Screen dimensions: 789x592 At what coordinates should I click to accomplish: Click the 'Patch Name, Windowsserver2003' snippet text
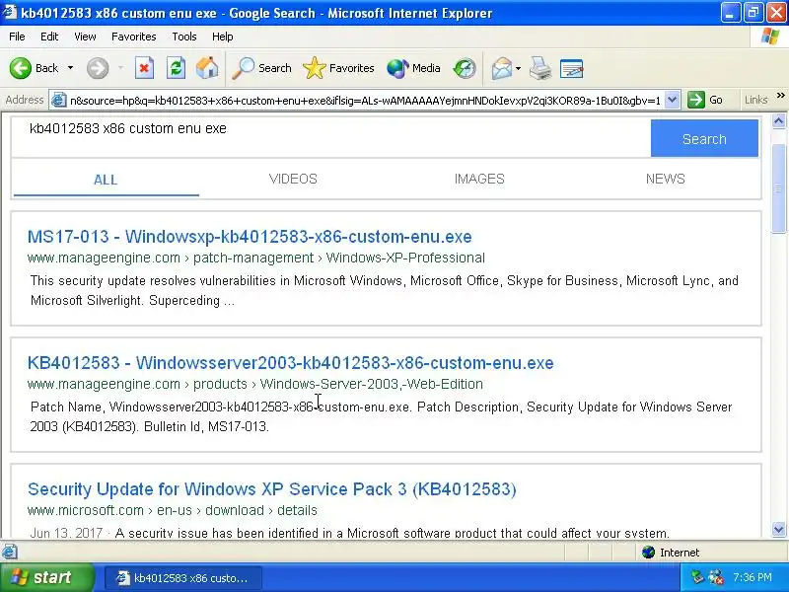click(x=381, y=416)
